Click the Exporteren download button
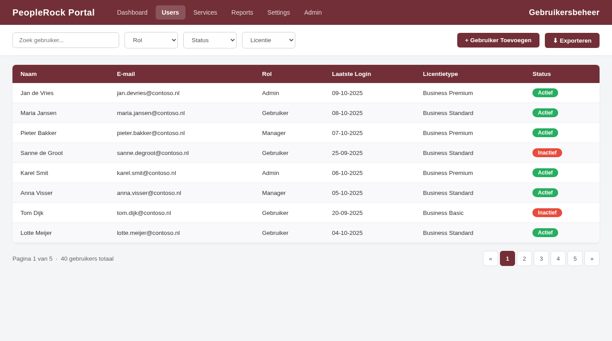Image resolution: width=612 pixels, height=341 pixels. [572, 40]
